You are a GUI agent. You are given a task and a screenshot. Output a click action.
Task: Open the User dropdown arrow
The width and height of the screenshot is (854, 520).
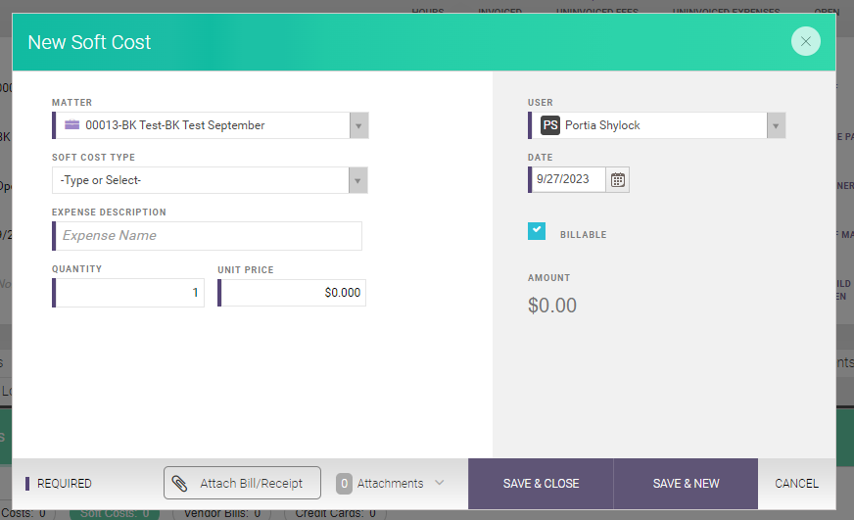coord(776,125)
